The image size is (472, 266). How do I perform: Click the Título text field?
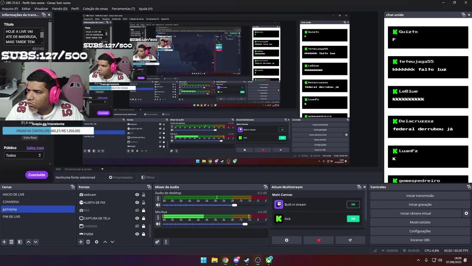(x=24, y=37)
